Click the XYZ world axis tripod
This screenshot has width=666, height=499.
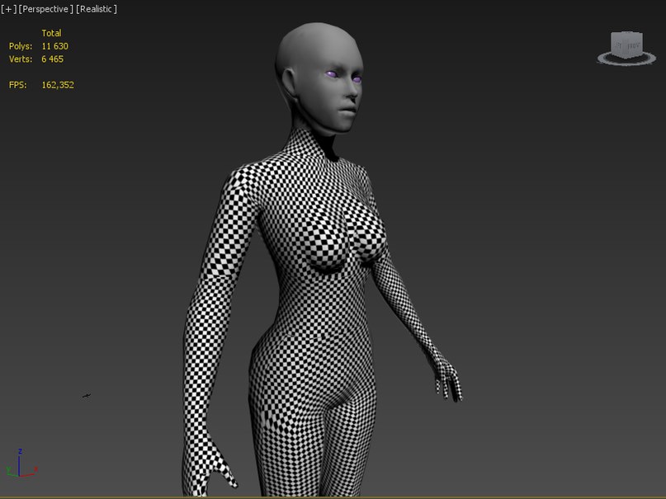pyautogui.click(x=21, y=464)
